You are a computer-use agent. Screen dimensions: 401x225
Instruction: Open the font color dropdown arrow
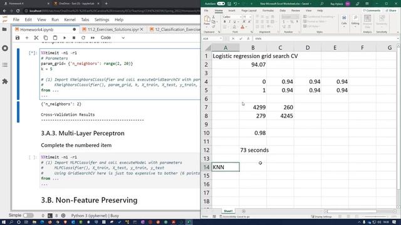246,27
